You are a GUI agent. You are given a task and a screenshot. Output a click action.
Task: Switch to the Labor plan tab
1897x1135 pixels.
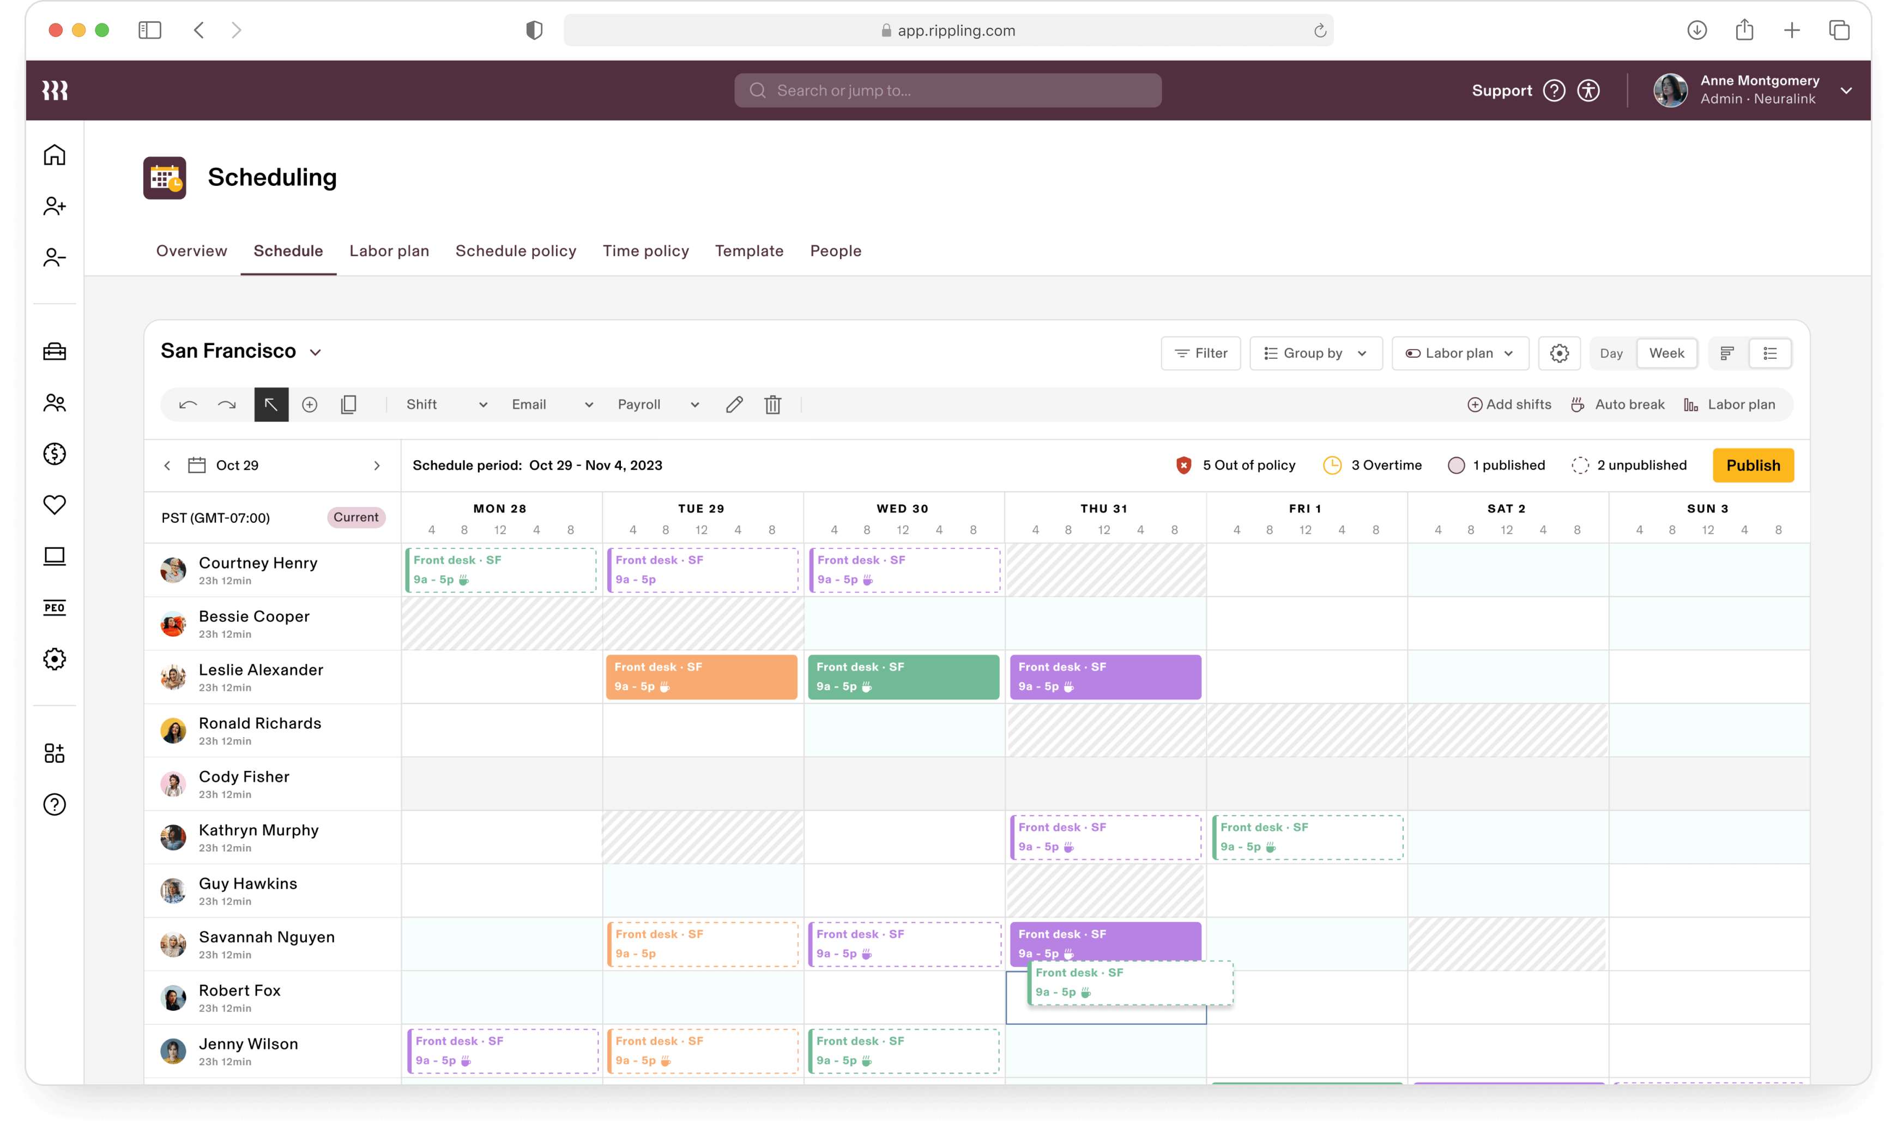pyautogui.click(x=389, y=251)
